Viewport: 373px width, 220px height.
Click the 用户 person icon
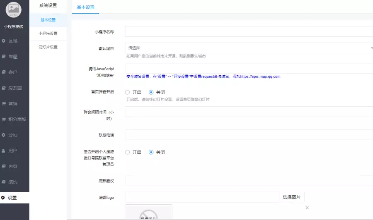click(x=4, y=151)
